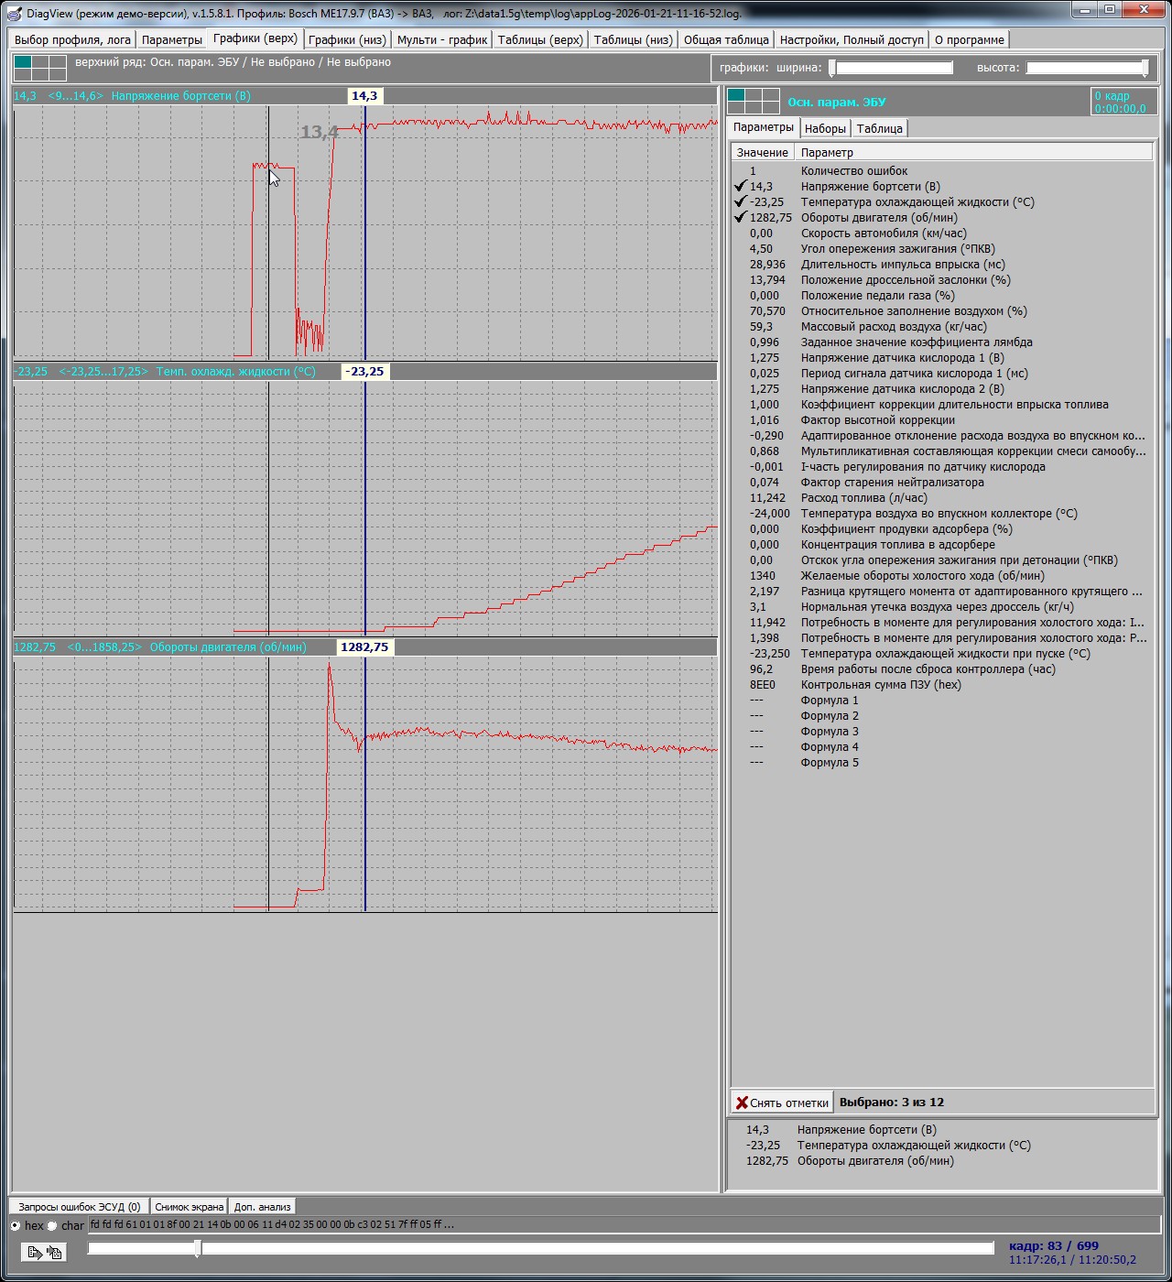Image resolution: width=1172 pixels, height=1282 pixels.
Task: Click Запросы ошибок ЭСУД (0) button
Action: pyautogui.click(x=79, y=1207)
